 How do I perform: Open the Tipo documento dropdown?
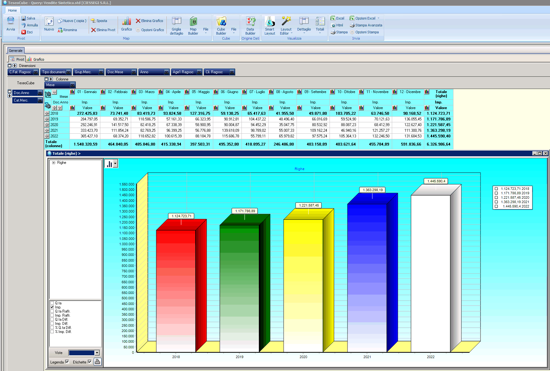click(x=69, y=72)
